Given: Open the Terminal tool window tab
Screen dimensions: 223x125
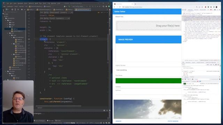Looking at the screenshot, I should (50, 120).
